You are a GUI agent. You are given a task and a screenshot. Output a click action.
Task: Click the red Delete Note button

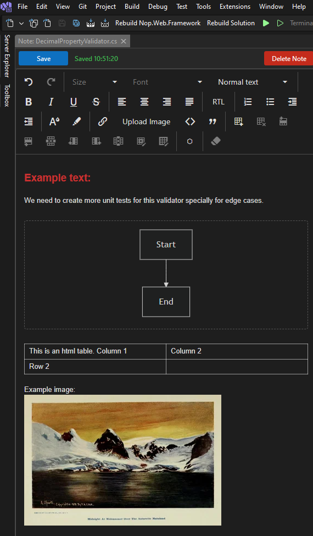tap(289, 58)
